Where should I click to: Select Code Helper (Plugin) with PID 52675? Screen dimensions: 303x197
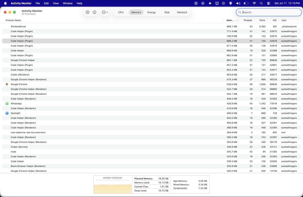tap(151, 31)
